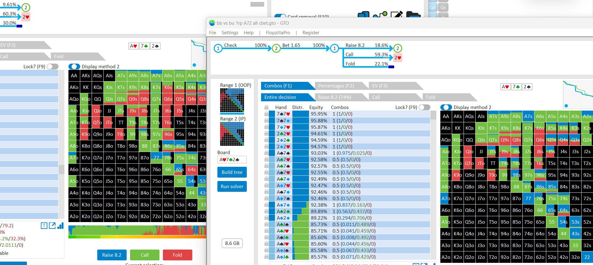Click green Call button in back window
Image resolution: width=593 pixels, height=265 pixels.
145,255
